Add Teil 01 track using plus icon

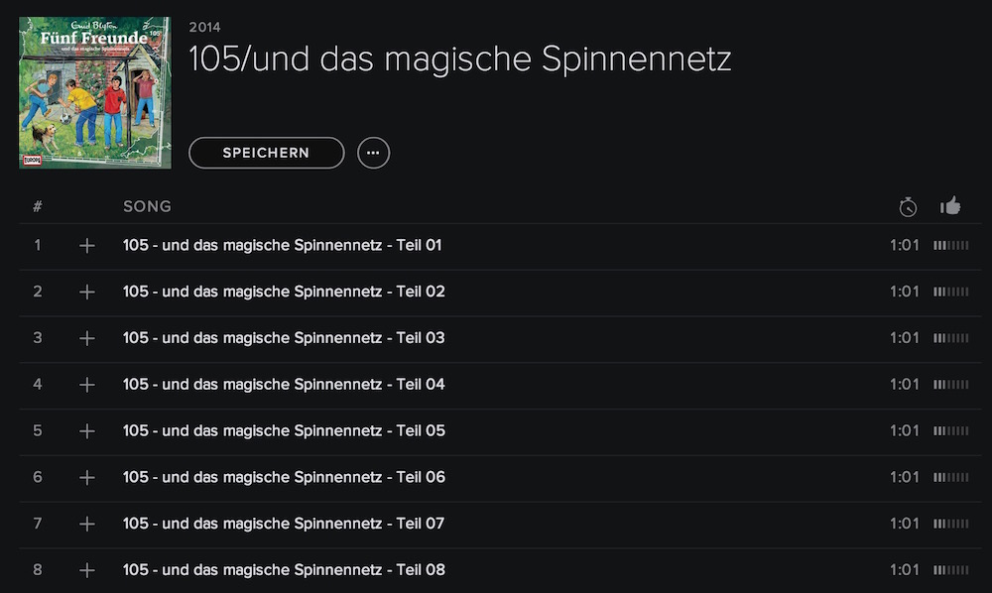click(x=87, y=246)
